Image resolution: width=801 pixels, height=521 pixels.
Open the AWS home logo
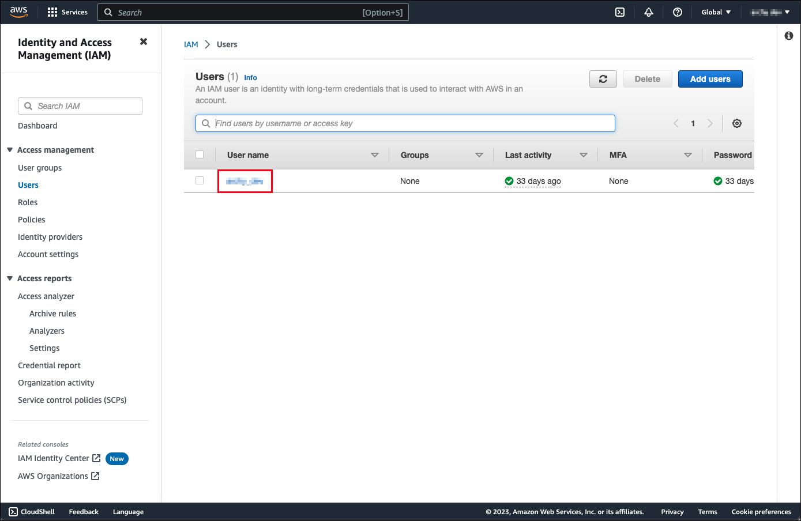coord(18,12)
